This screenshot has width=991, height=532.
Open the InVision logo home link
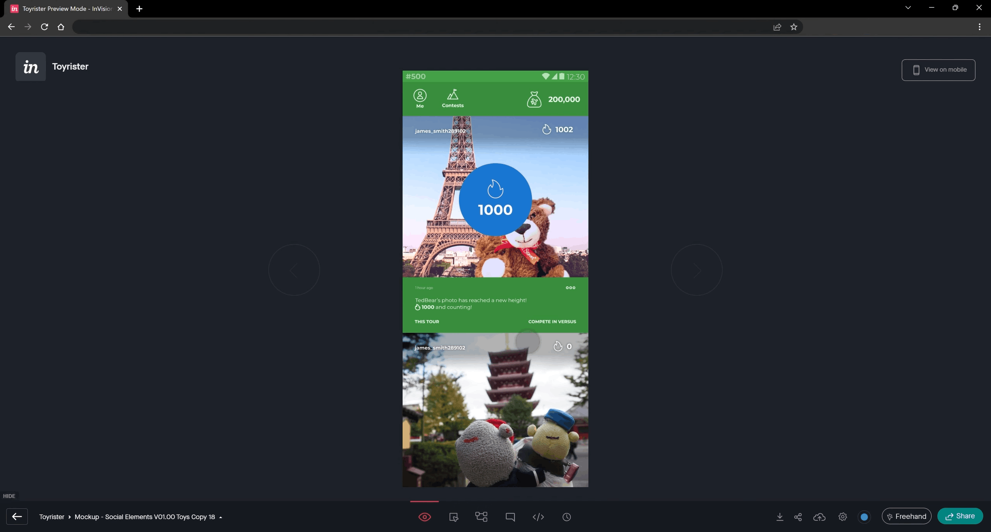click(31, 66)
